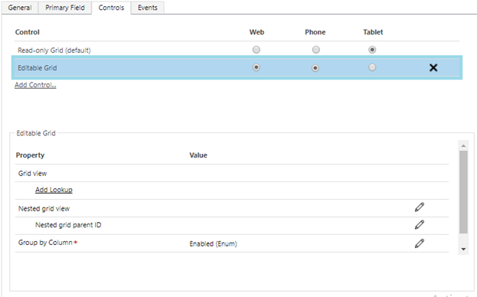Open the Events tab
The image size is (477, 297).
point(148,8)
